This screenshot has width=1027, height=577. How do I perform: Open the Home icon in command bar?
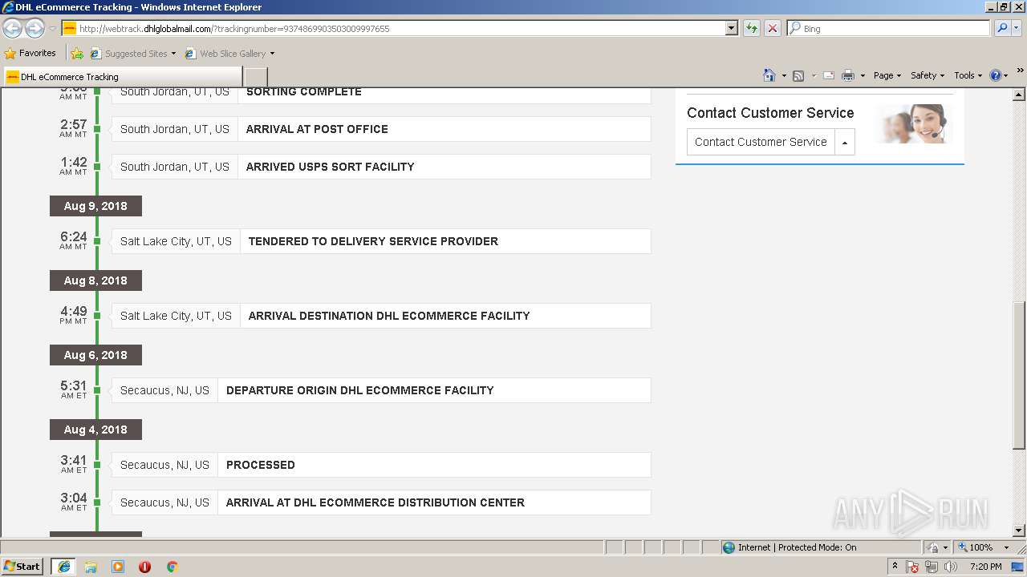coord(769,75)
